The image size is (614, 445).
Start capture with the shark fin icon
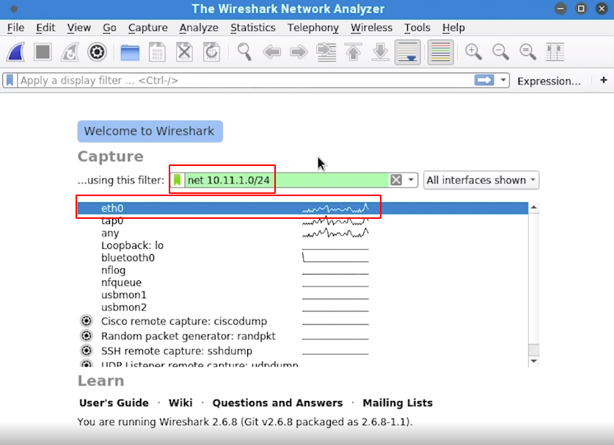click(17, 53)
